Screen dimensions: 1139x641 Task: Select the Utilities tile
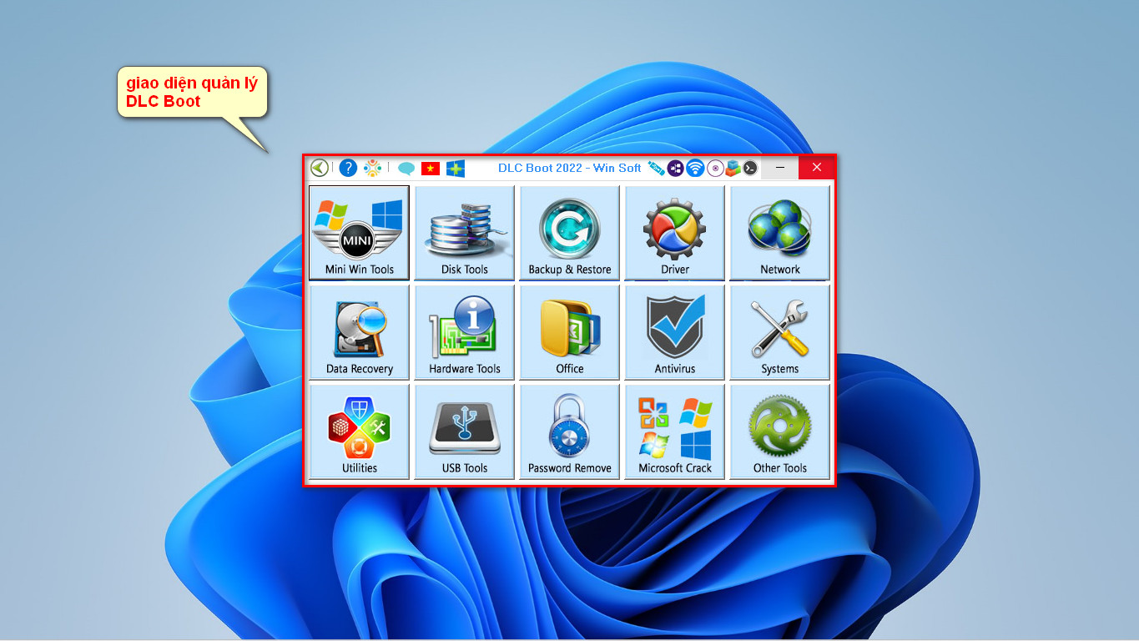[359, 432]
